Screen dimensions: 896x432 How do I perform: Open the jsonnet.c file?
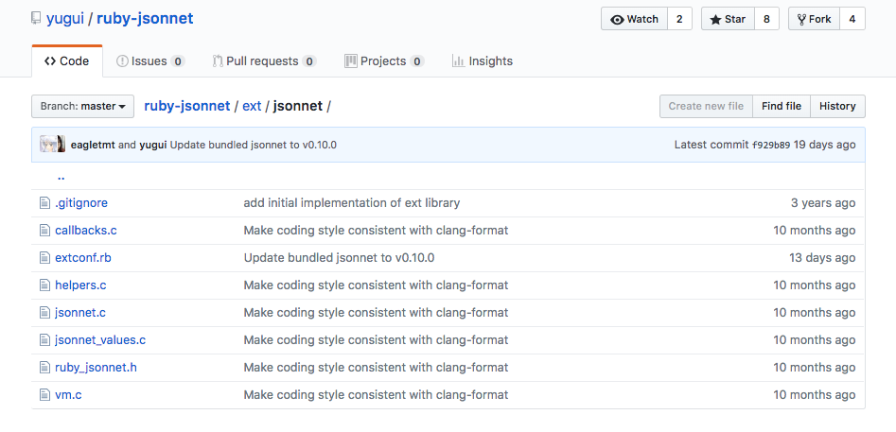point(80,313)
